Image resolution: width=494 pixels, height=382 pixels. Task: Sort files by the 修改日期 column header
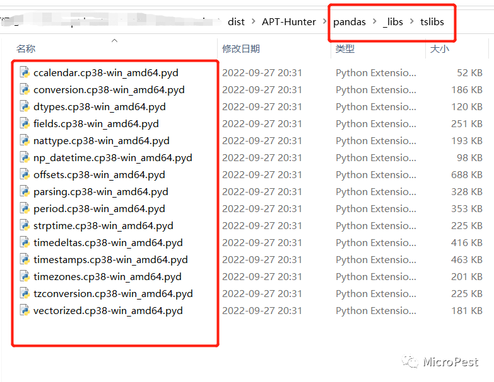241,48
